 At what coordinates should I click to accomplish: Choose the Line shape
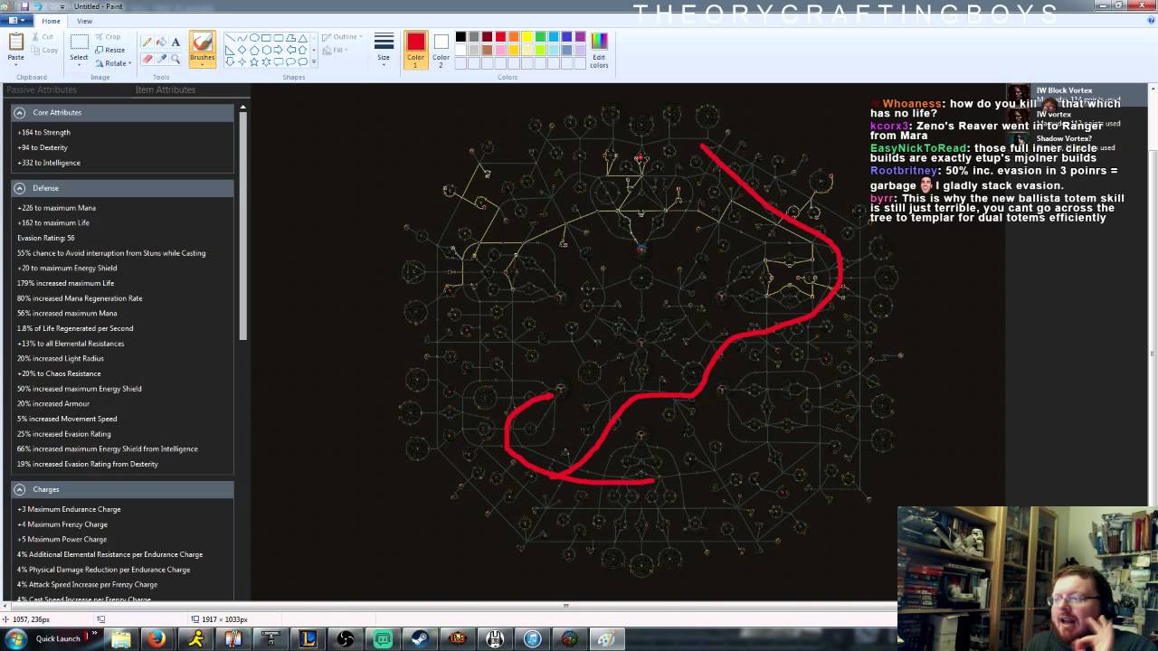tap(230, 38)
